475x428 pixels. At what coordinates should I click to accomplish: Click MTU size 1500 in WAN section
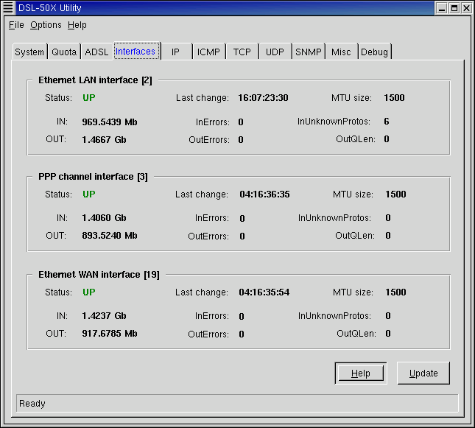point(395,292)
